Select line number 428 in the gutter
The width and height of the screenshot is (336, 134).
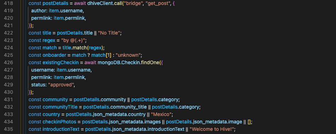coord(8,77)
